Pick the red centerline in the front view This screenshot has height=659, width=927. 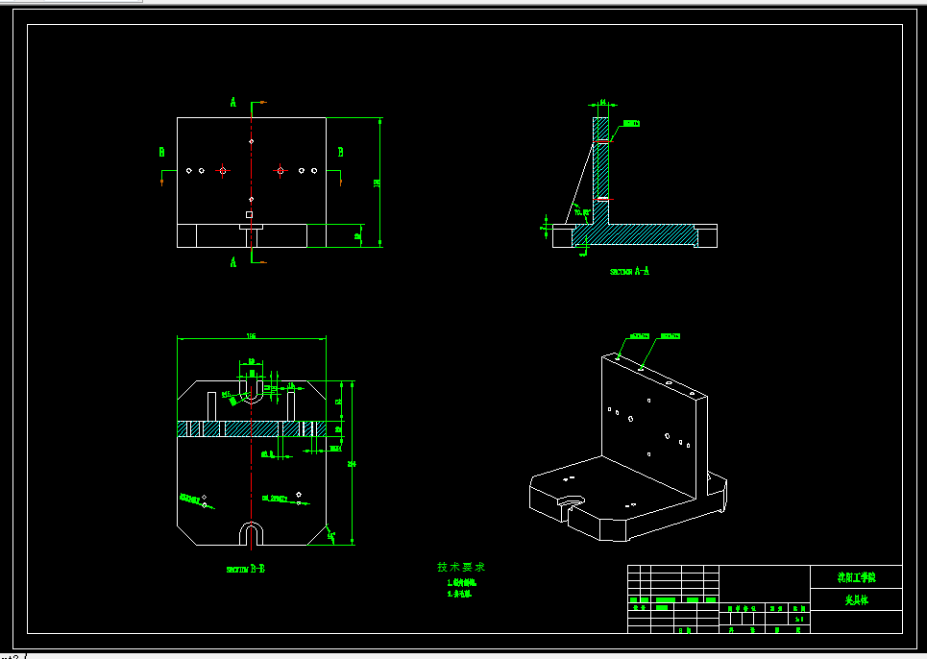[x=252, y=183]
